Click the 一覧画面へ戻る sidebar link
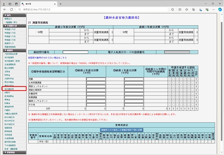This screenshot has height=155, width=224. [x=11, y=22]
